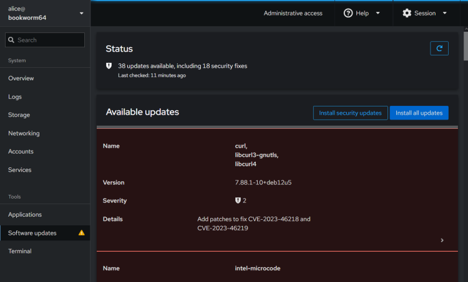Click the Severity shield icon for curl
Viewport: 468px width, 282px height.
click(x=238, y=200)
